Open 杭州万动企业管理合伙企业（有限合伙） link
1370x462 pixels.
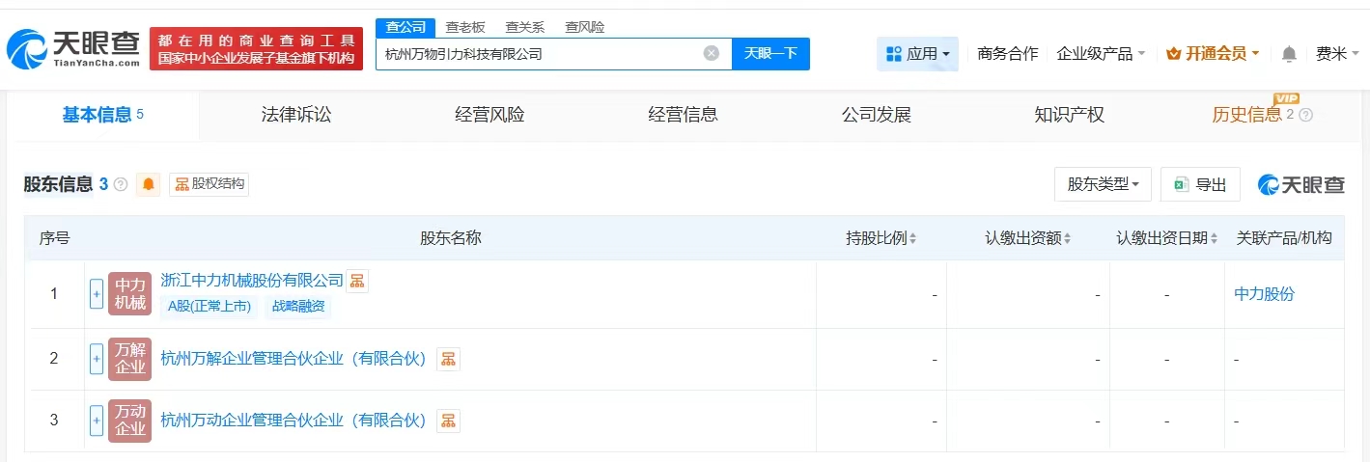coord(294,421)
